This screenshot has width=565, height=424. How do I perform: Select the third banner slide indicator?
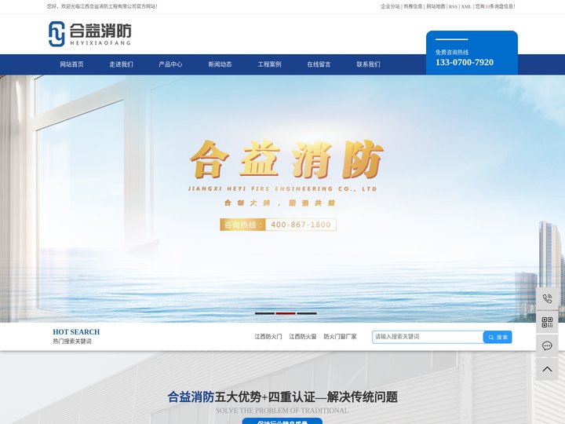307,313
